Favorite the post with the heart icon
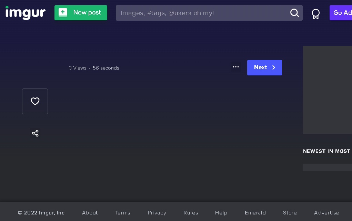This screenshot has height=221, width=352. 35,101
